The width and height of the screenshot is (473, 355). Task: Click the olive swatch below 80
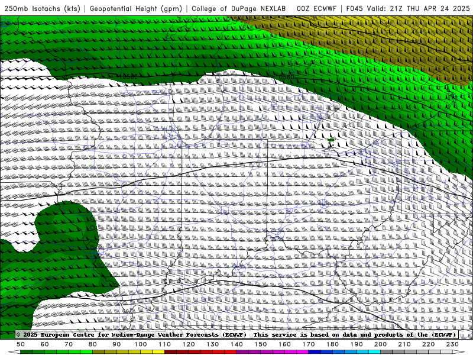point(99,352)
